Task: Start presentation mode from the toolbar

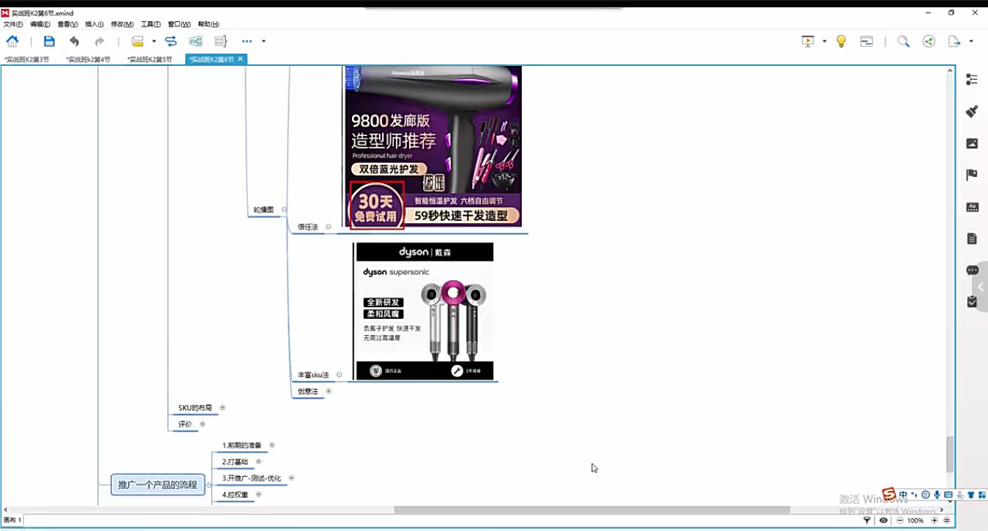Action: pos(807,41)
